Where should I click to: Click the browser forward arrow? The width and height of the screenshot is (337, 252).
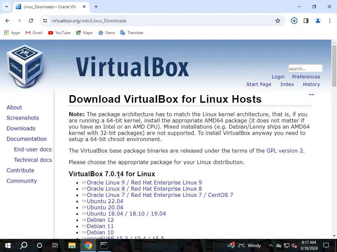click(19, 21)
